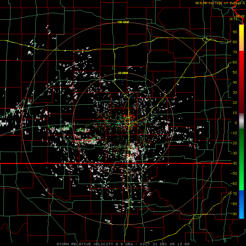This screenshot has height=246, width=246.
Task: Click the 50 NMI range ring label
Action: pos(123,73)
